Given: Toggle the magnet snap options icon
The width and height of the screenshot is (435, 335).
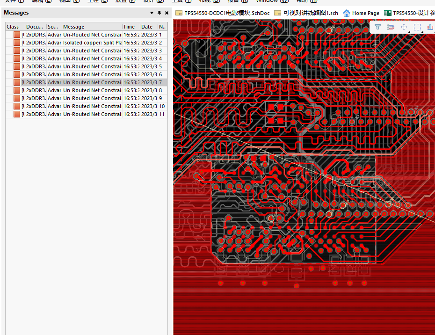Looking at the screenshot, I should point(391,27).
